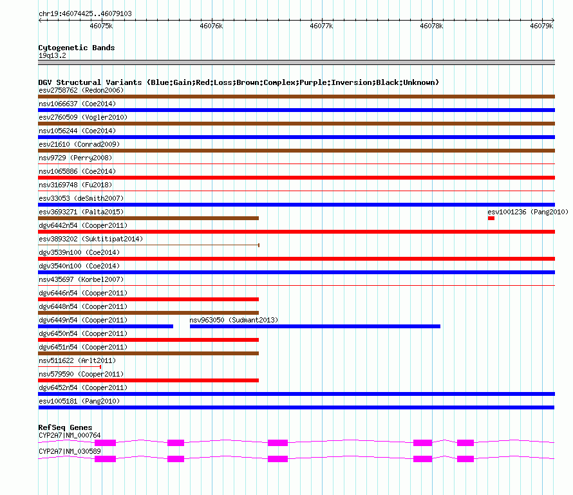
Task: Click esv2760509 (Vogler2010) label
Action: pyautogui.click(x=83, y=117)
